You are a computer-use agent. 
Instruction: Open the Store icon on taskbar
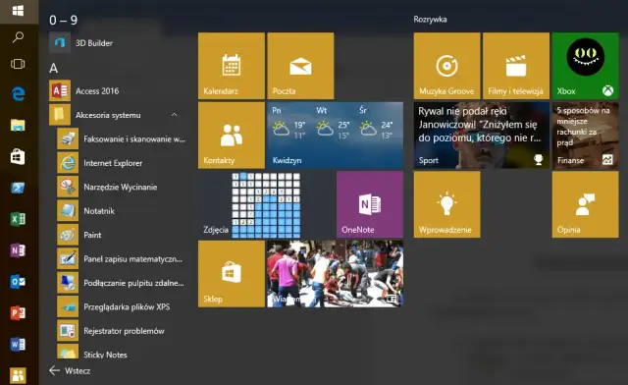click(x=18, y=156)
